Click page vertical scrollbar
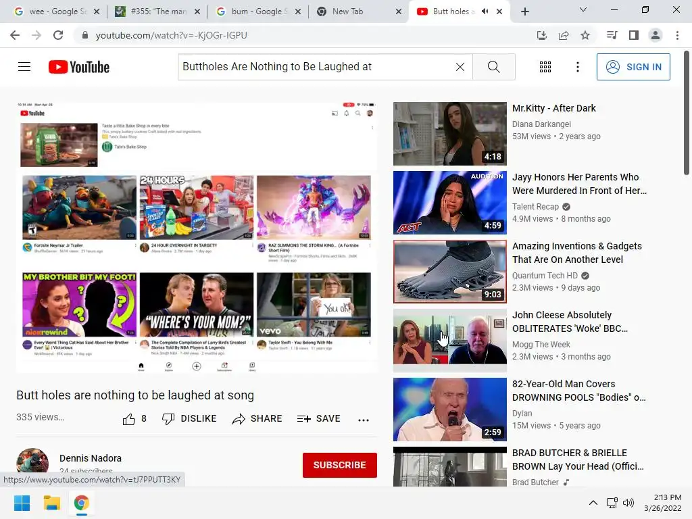This screenshot has height=519, width=692. coord(687,114)
